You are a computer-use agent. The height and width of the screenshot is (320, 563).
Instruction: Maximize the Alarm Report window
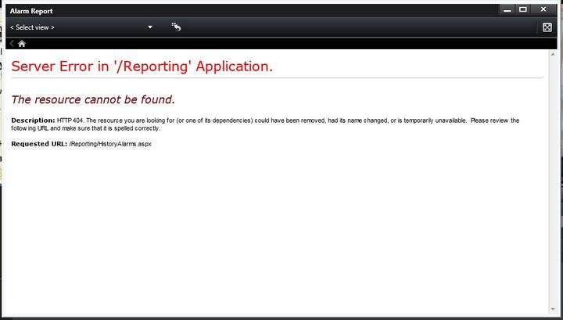[523, 9]
